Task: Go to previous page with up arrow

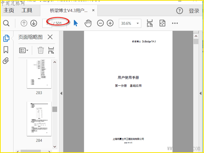Action: click(24, 23)
